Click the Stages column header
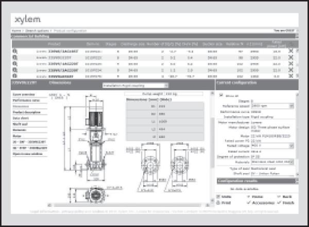The height and width of the screenshot is (227, 309). point(111,44)
